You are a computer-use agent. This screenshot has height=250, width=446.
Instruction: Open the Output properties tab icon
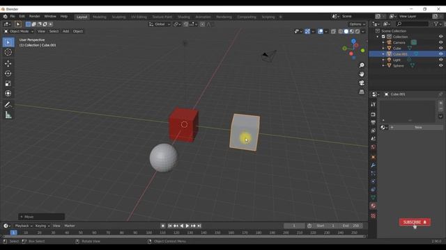click(374, 122)
